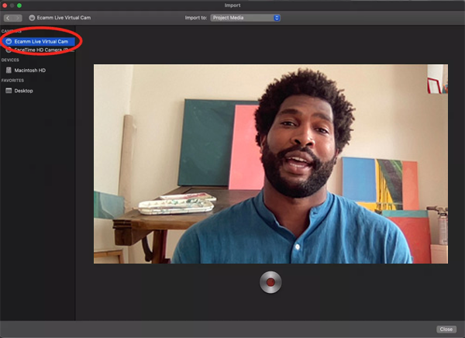Click the live camera preview video
Screen dimensions: 465x338
coord(270,164)
